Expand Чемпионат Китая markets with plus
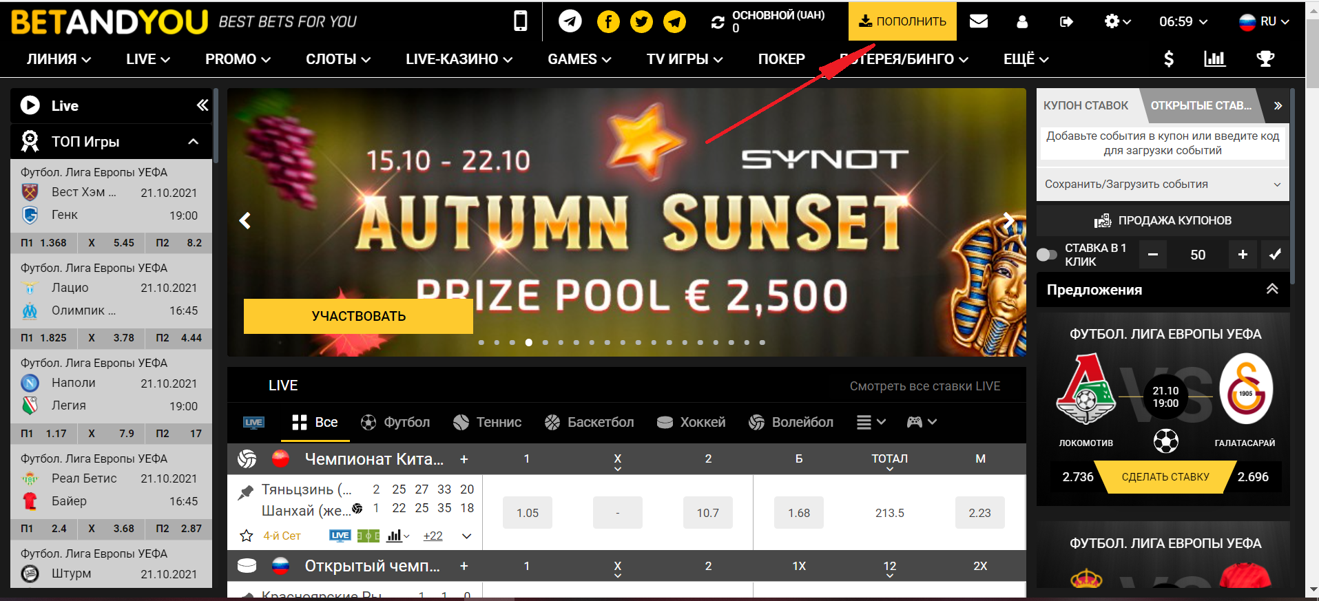The width and height of the screenshot is (1319, 601). point(464,459)
